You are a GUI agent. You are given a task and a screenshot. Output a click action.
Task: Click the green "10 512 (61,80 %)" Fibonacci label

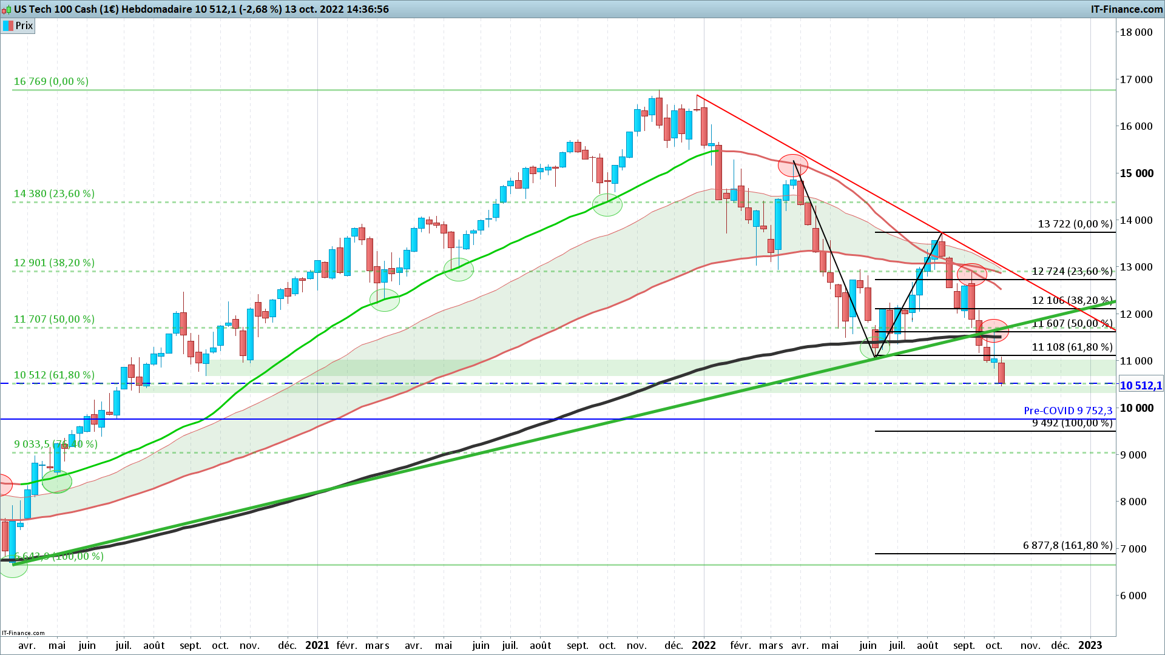click(54, 375)
